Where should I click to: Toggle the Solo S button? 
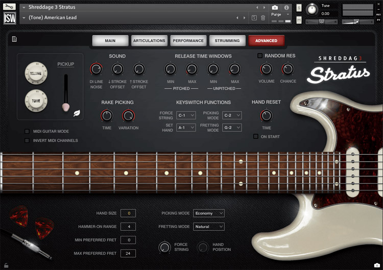pos(299,8)
